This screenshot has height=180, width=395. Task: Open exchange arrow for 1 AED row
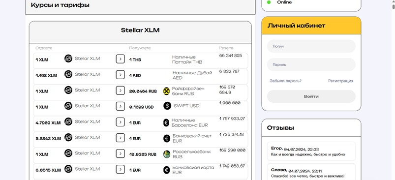coord(121,75)
